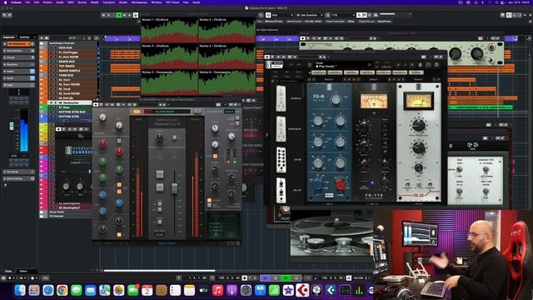Image resolution: width=533 pixels, height=300 pixels.
Task: Toggle the Snap icon in the toolbar
Action: point(267,15)
